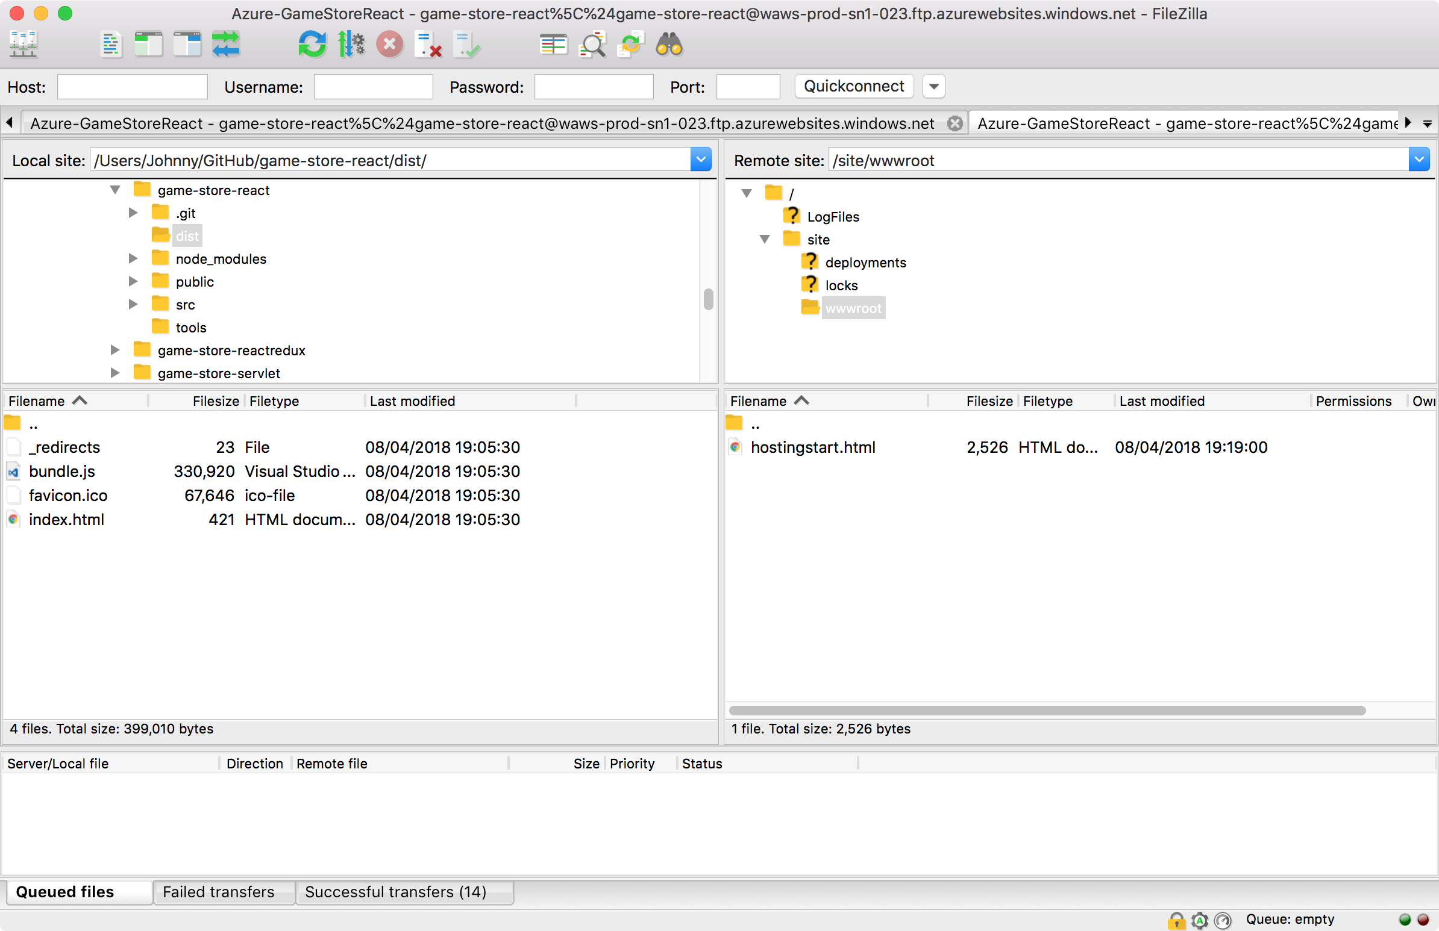The width and height of the screenshot is (1439, 931).
Task: Expand the .git folder
Action: click(133, 213)
